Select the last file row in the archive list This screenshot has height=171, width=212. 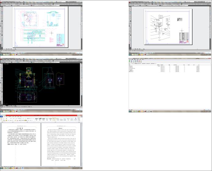164,72
